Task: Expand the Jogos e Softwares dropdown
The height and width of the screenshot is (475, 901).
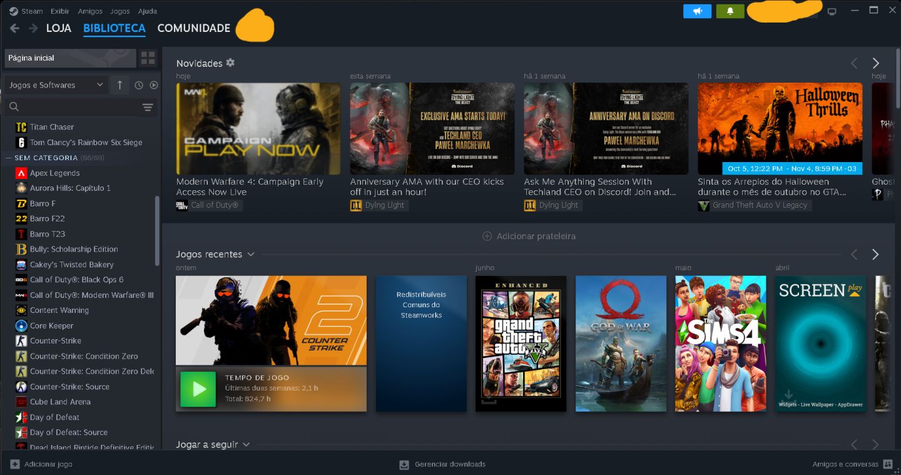Action: [x=56, y=85]
